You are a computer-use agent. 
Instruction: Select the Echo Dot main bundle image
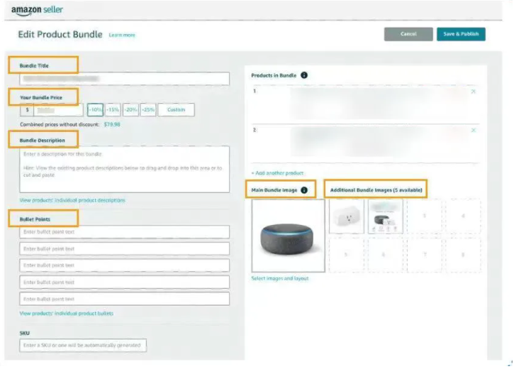[288, 236]
